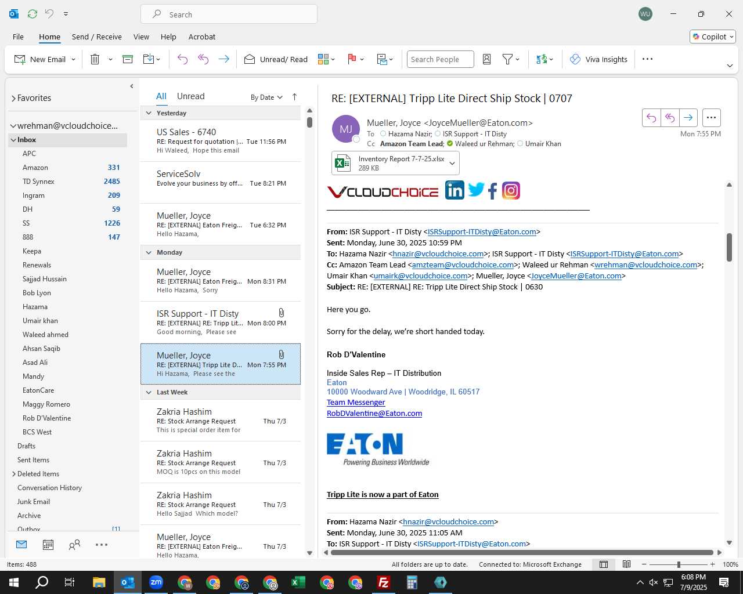The image size is (743, 594).
Task: Click the Rules quick steps icon
Action: [382, 59]
